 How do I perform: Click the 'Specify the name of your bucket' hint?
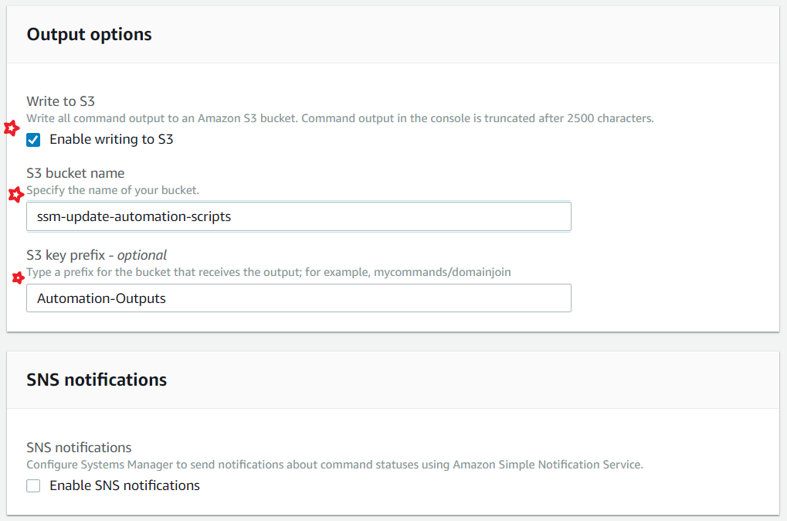(x=113, y=190)
